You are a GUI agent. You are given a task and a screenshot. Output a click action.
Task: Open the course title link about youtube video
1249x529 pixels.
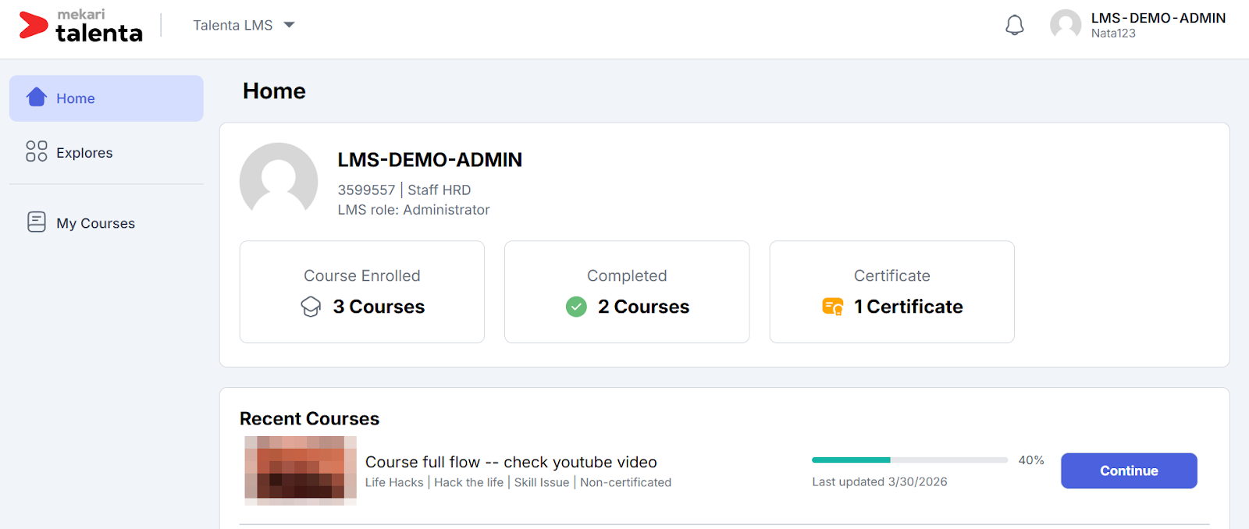(511, 462)
